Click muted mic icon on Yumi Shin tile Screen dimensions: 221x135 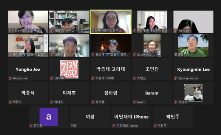(x=176, y=31)
